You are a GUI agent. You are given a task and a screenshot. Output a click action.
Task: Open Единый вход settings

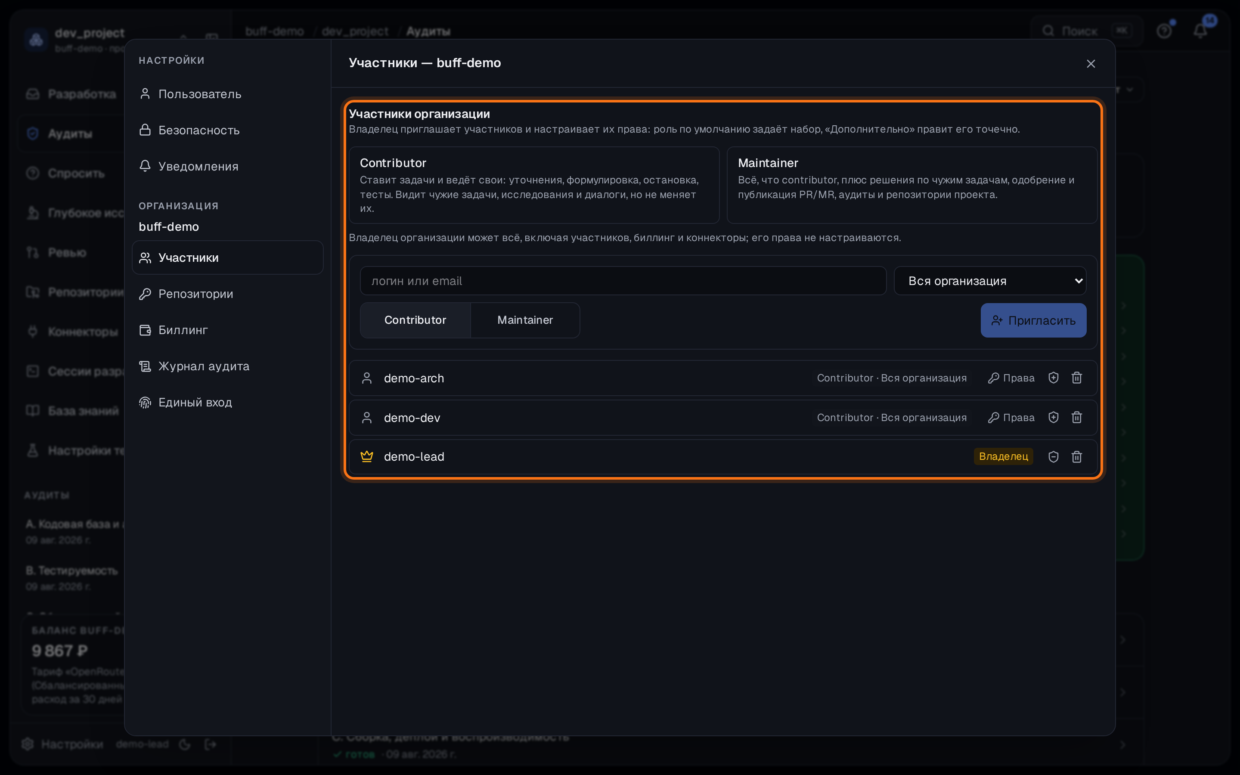[x=227, y=403]
